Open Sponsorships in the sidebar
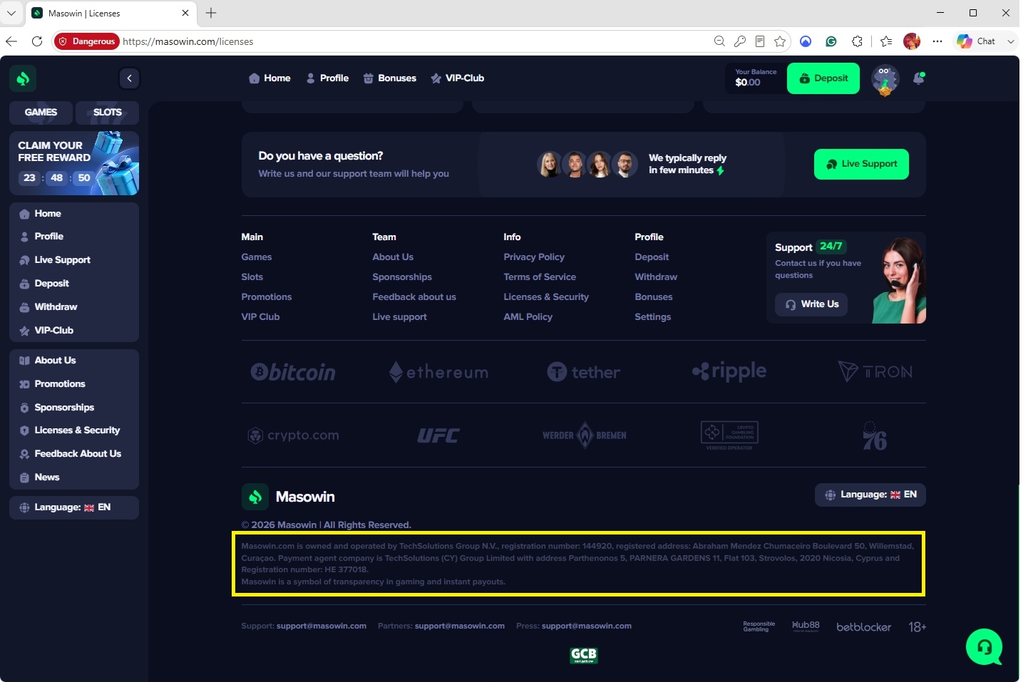Screen dimensions: 1028x682 [74, 408]
